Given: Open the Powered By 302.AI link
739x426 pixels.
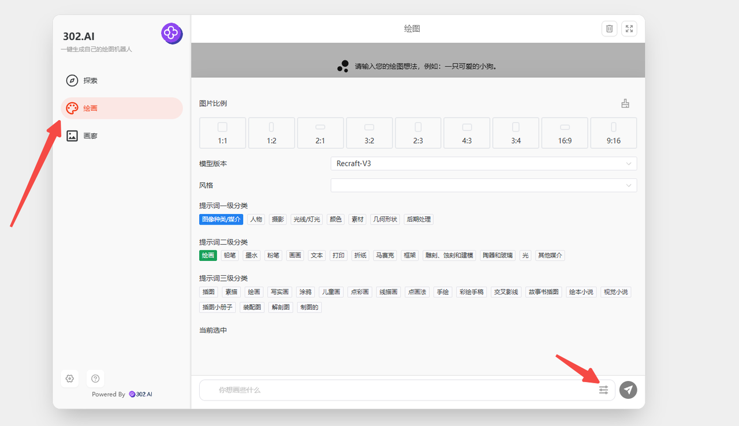Looking at the screenshot, I should (122, 394).
